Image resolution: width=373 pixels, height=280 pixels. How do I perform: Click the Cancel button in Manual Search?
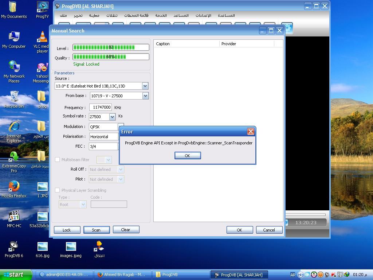click(x=269, y=230)
